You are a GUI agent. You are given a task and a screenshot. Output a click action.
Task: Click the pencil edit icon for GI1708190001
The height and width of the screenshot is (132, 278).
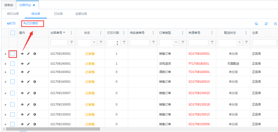[28, 64]
